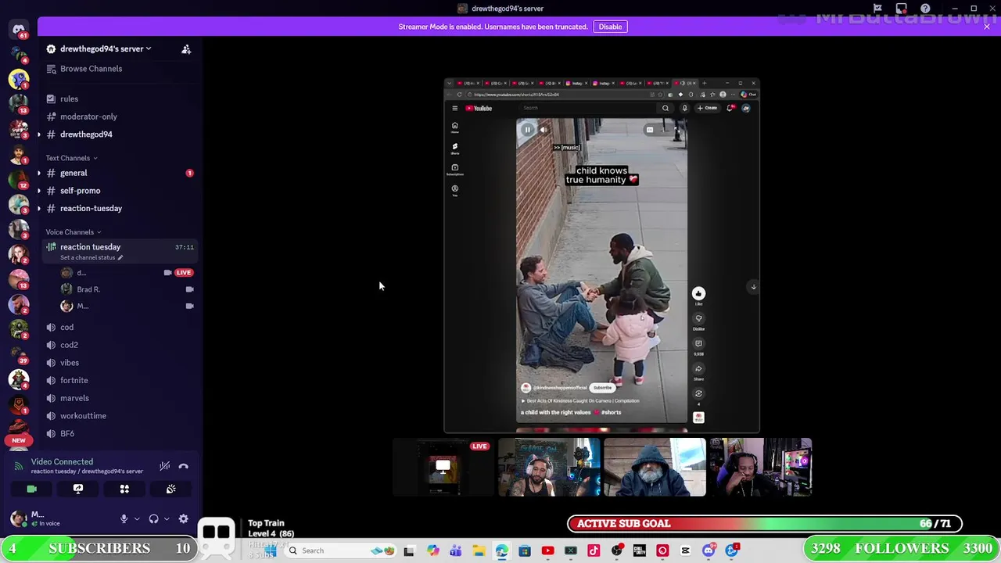Mute the Short's volume icon in stream
Screen dimensions: 1001x563
coord(544,130)
